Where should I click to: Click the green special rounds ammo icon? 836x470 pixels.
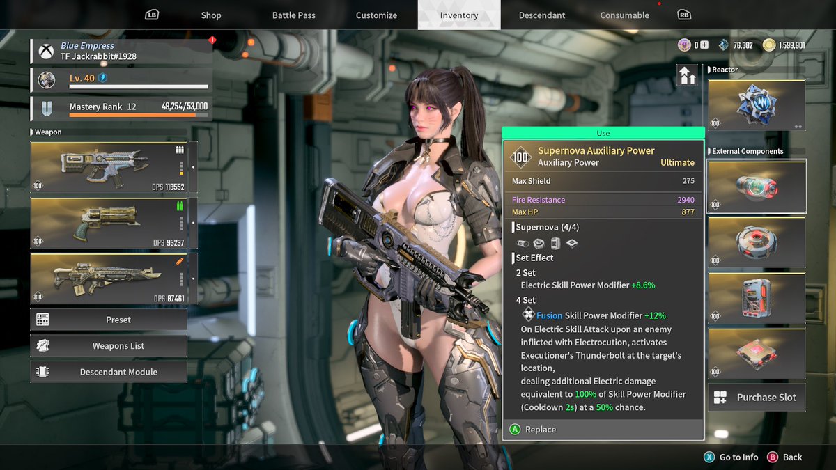tap(179, 206)
